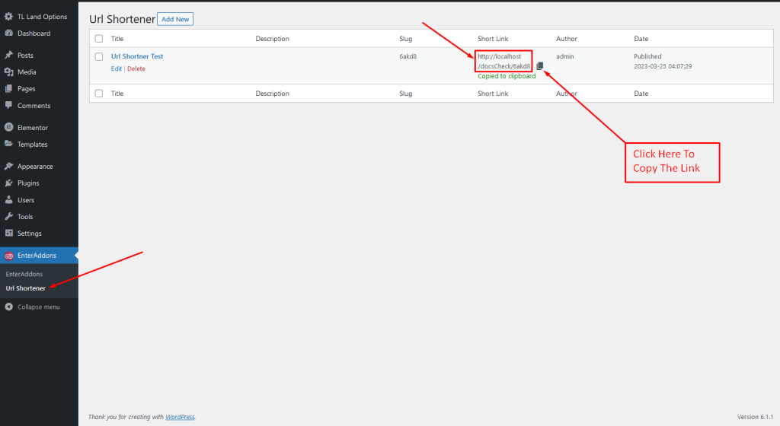Click the Collapse menu arrow icon

coord(8,307)
